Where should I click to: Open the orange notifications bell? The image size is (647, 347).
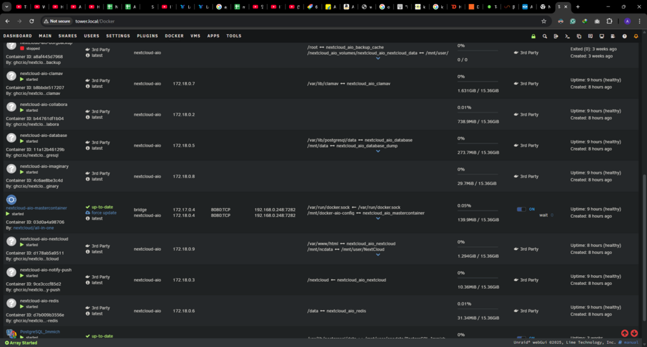pyautogui.click(x=636, y=36)
